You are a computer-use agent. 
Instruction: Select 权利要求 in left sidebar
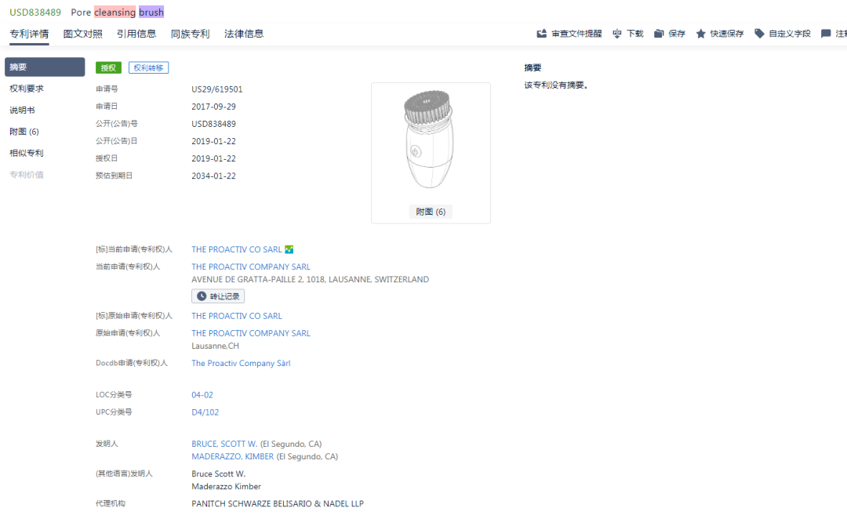(x=27, y=89)
